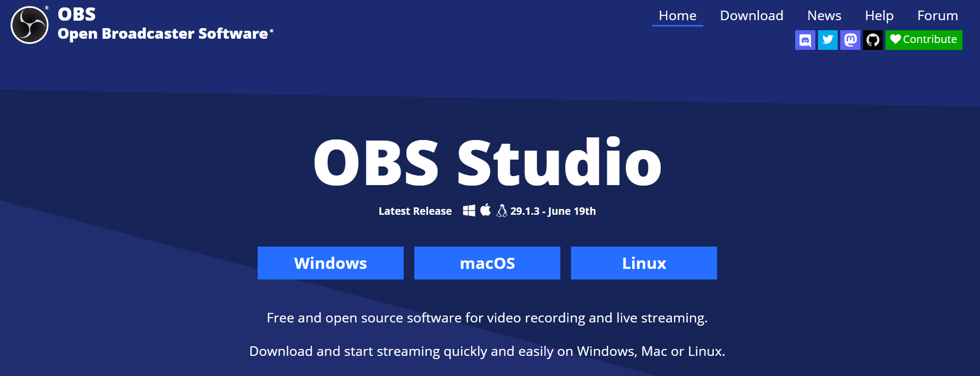Screen dimensions: 980x376
Task: Click the green Contribute button
Action: (x=924, y=40)
